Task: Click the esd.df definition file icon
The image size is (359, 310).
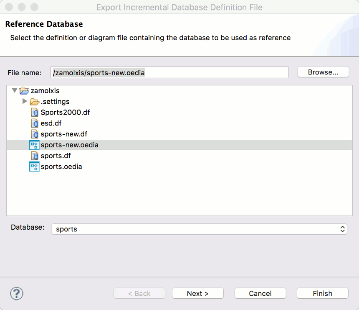Action: (x=35, y=123)
